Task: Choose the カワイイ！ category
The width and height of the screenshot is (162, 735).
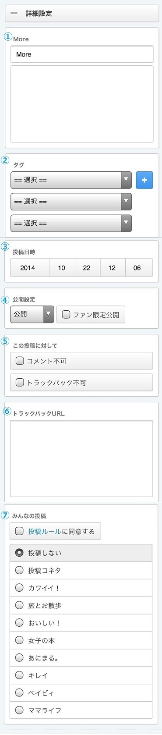Action: (x=81, y=588)
